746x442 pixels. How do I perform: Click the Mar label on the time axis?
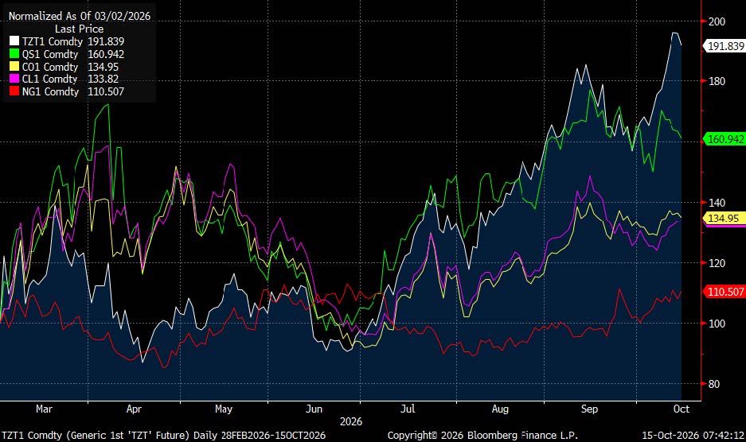click(45, 409)
